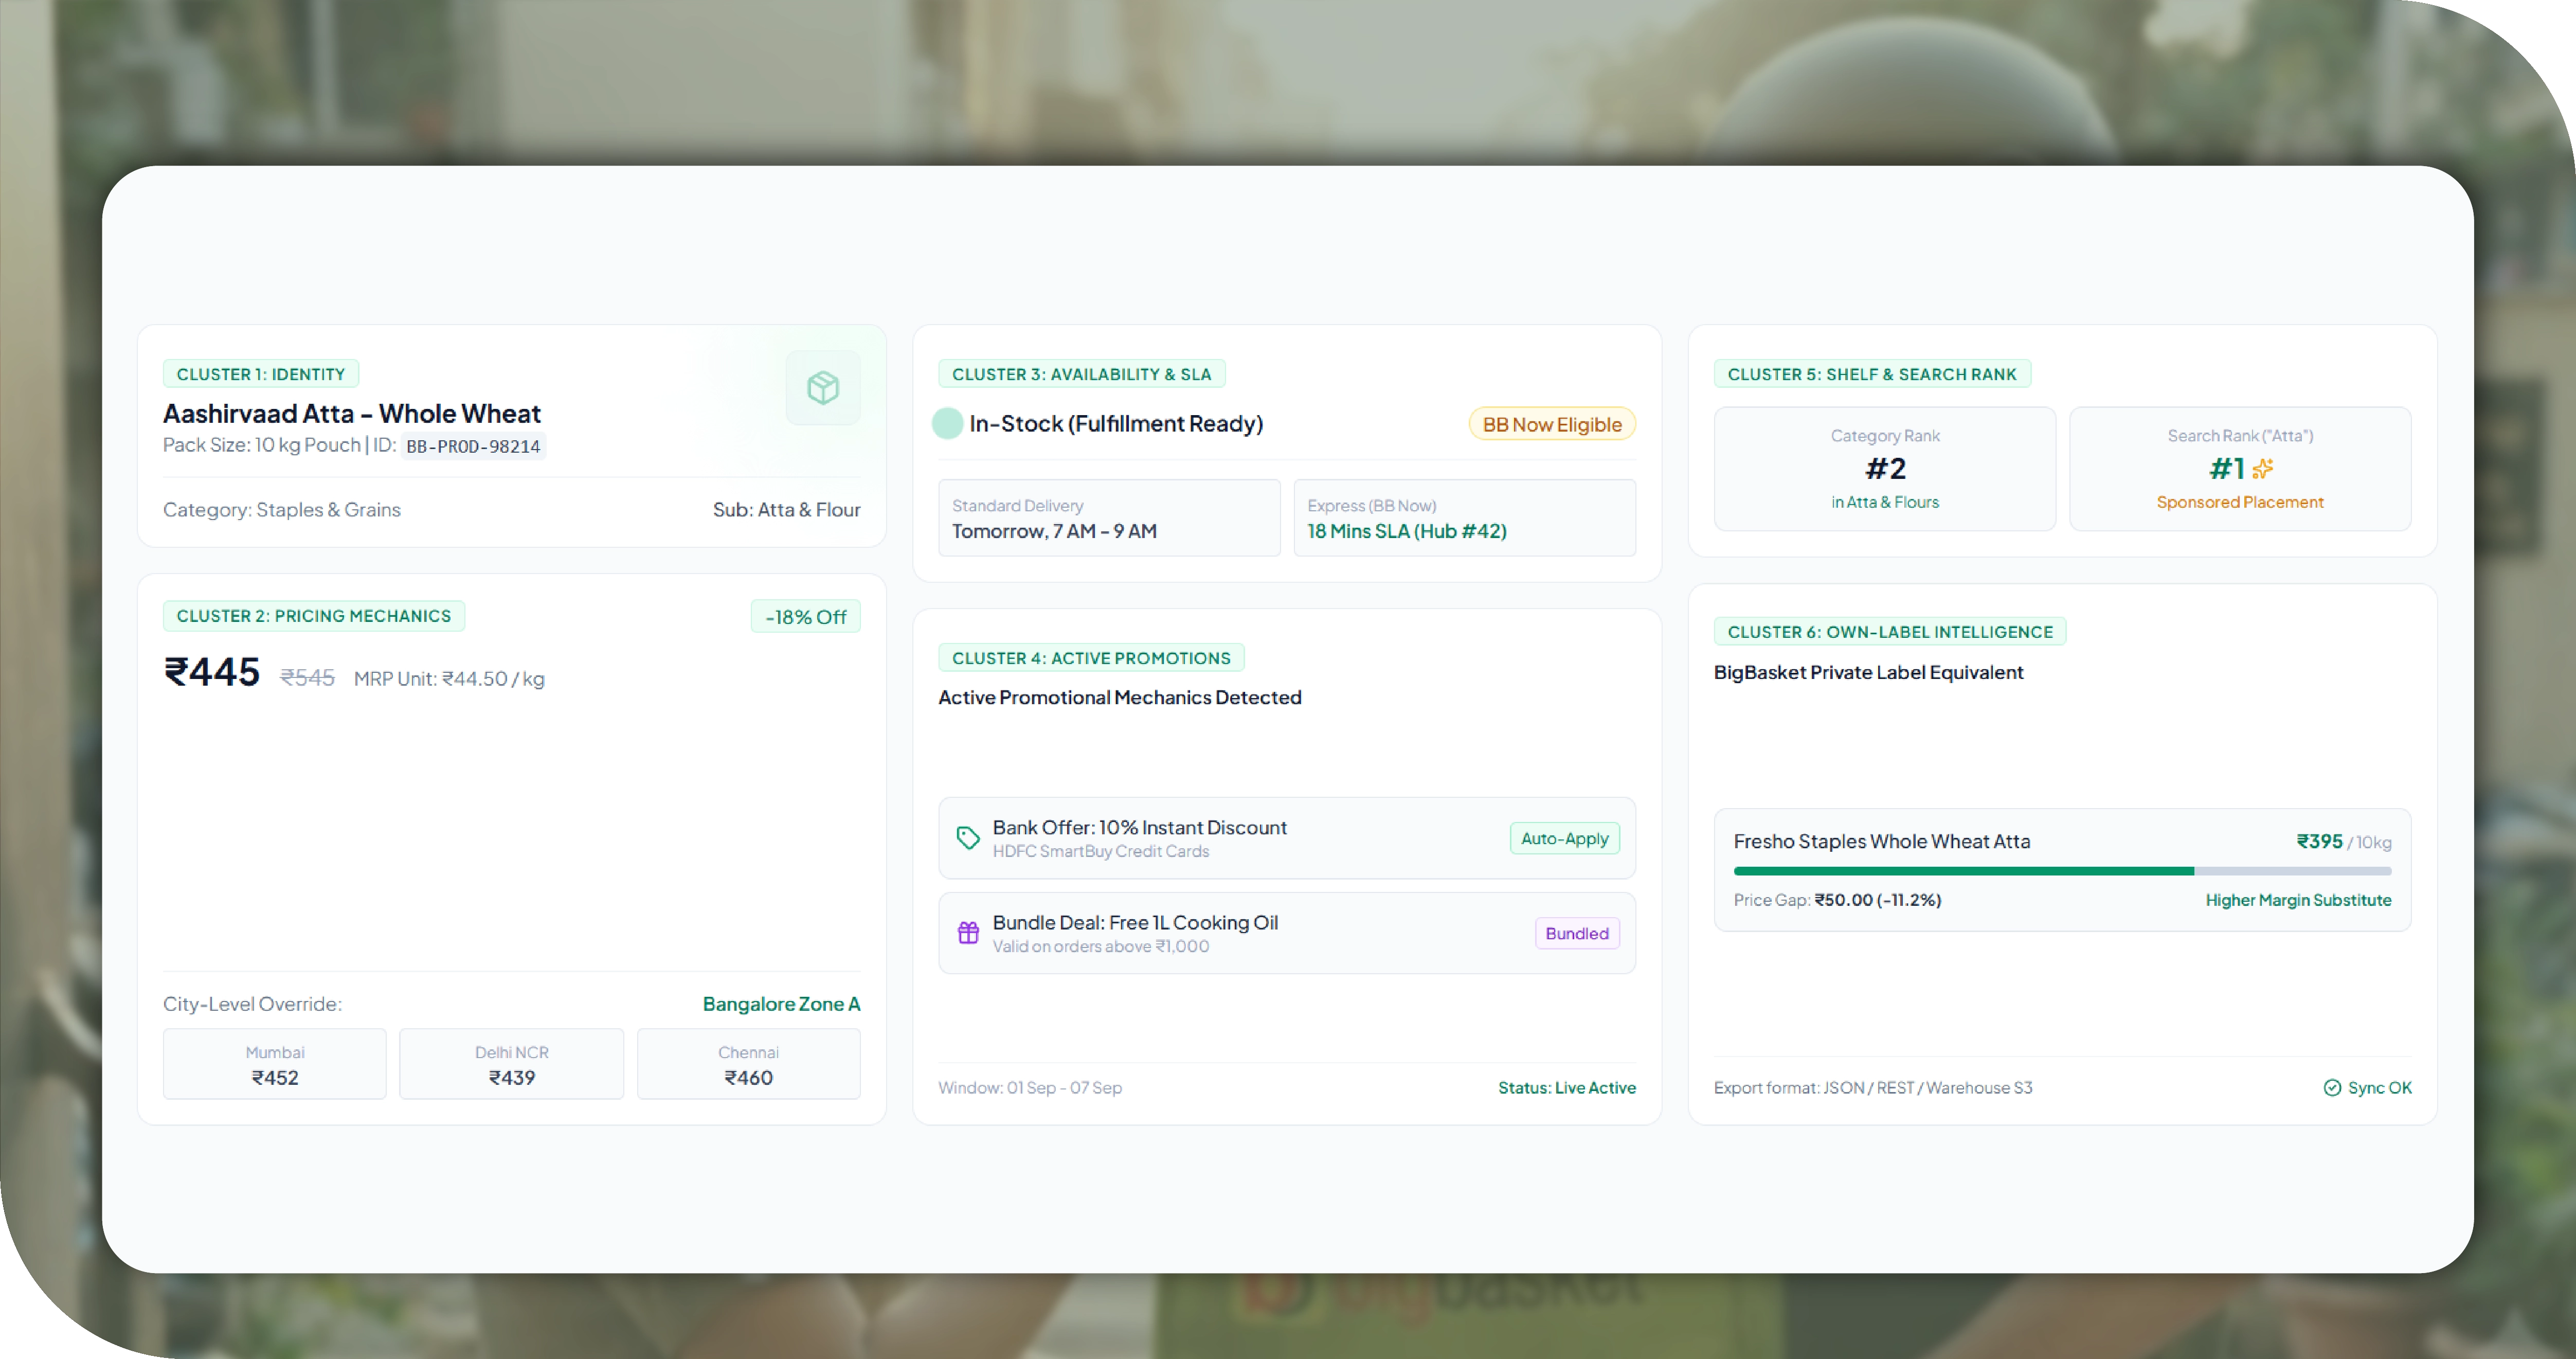Click Window: 01 Sep - 07 Sep text

click(1030, 1088)
